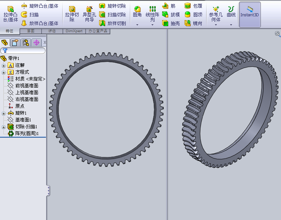
Task: Open the ConfigurationManager tab icon
Action: pyautogui.click(x=26, y=42)
